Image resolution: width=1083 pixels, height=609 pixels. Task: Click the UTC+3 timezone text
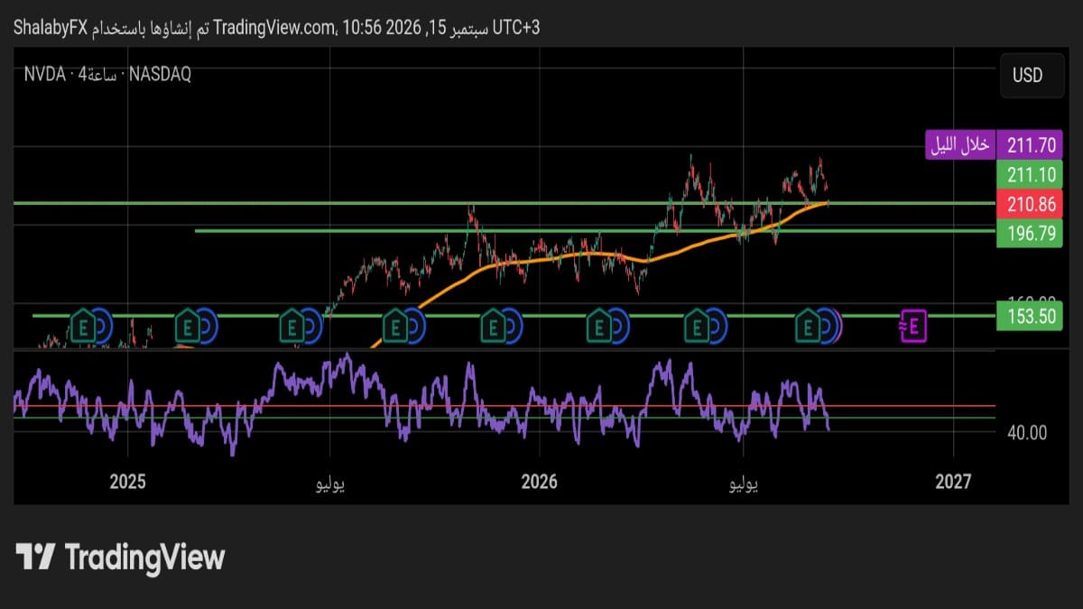coord(515,28)
